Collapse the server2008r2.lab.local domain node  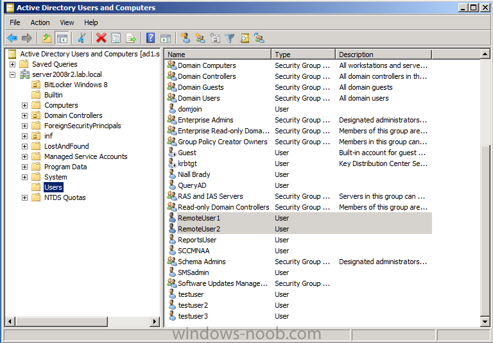pyautogui.click(x=12, y=75)
